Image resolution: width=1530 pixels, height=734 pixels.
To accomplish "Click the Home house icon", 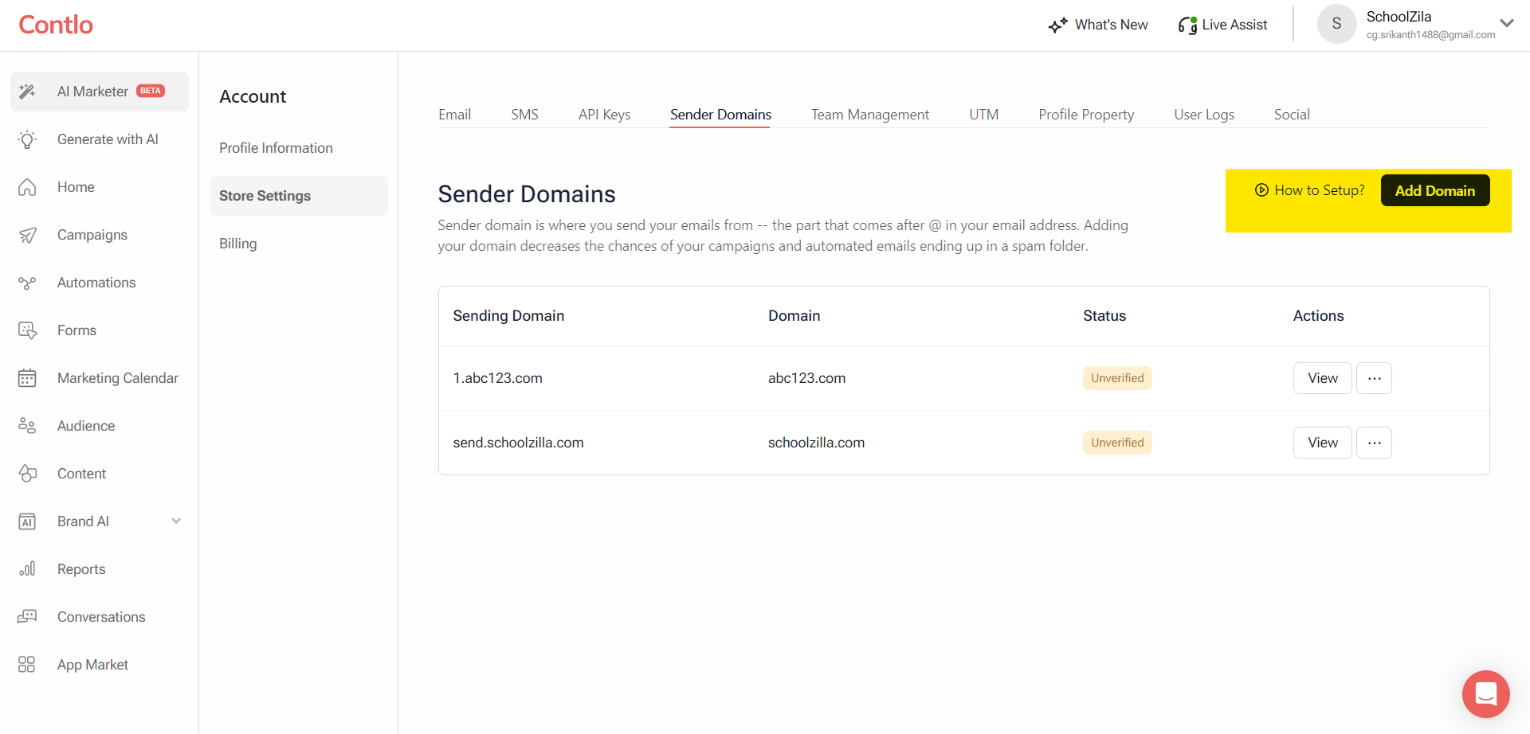I will [27, 187].
